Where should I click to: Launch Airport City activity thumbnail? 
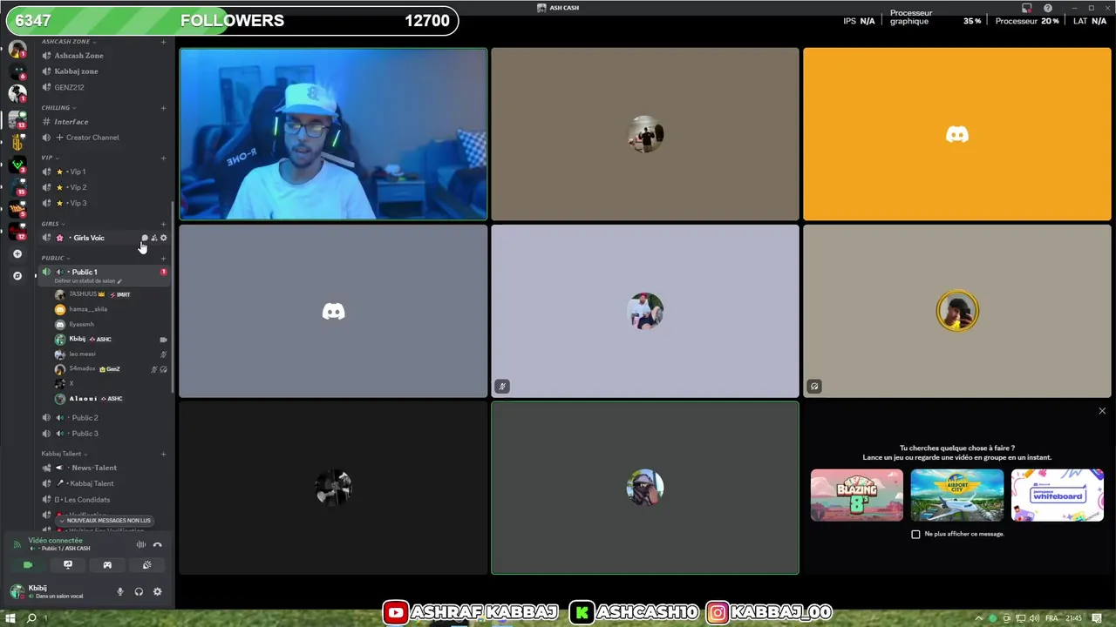click(x=957, y=495)
